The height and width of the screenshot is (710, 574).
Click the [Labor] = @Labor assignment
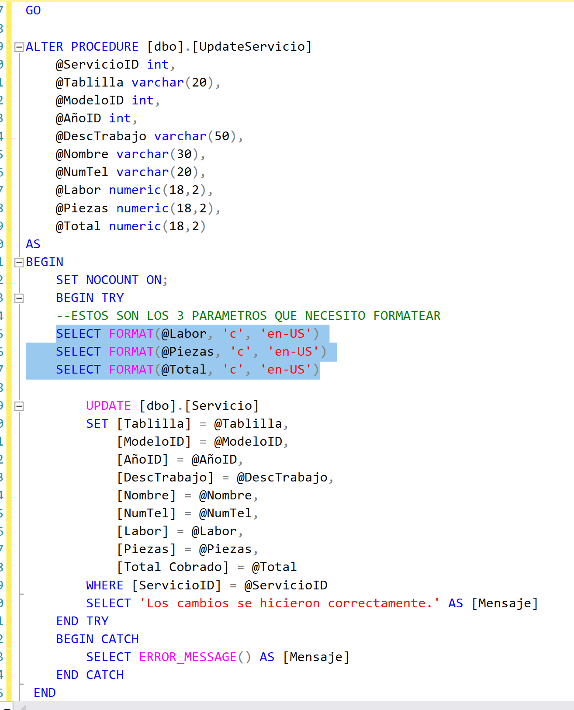click(180, 531)
